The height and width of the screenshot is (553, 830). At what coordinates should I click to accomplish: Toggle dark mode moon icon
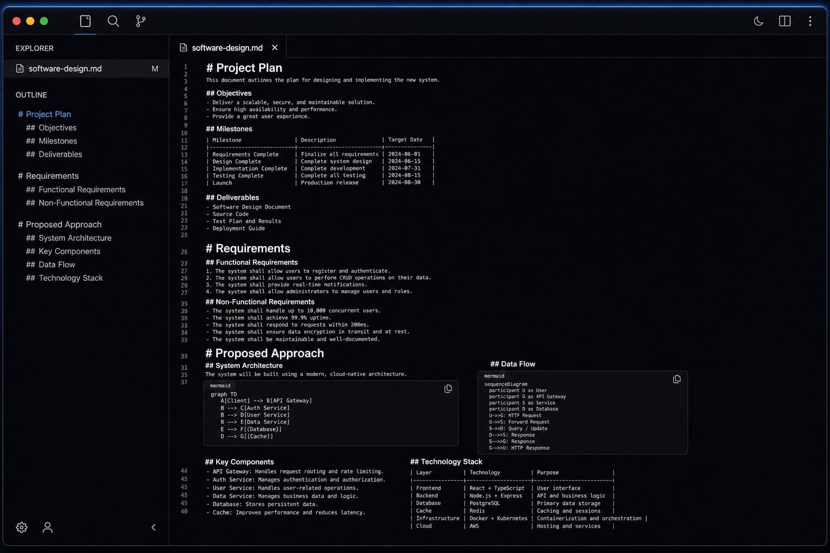point(759,21)
